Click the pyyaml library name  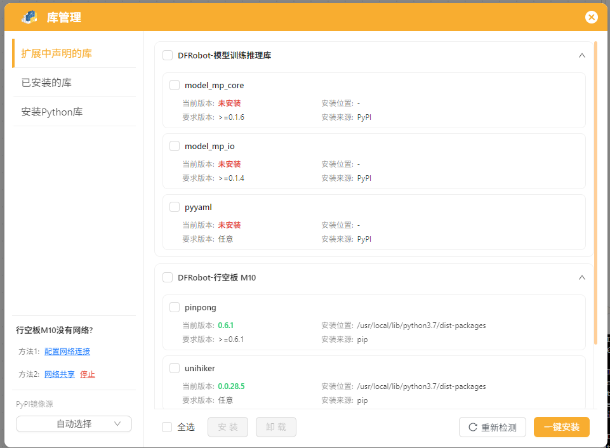click(198, 208)
